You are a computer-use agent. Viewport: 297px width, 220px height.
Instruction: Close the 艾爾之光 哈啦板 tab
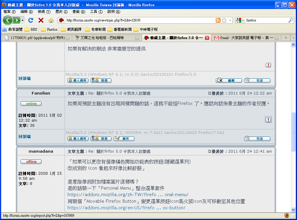coord(137,38)
